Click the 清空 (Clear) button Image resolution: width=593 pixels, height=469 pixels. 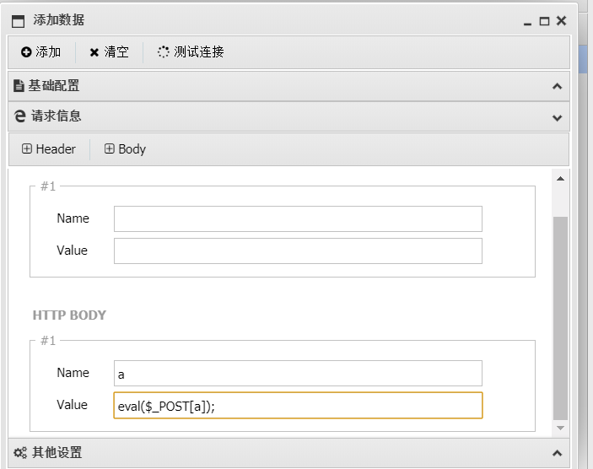click(x=110, y=51)
